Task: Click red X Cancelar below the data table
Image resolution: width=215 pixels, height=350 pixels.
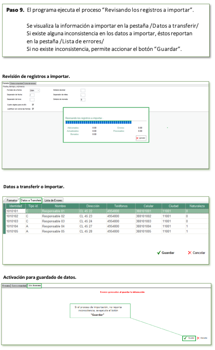Action: pyautogui.click(x=197, y=253)
